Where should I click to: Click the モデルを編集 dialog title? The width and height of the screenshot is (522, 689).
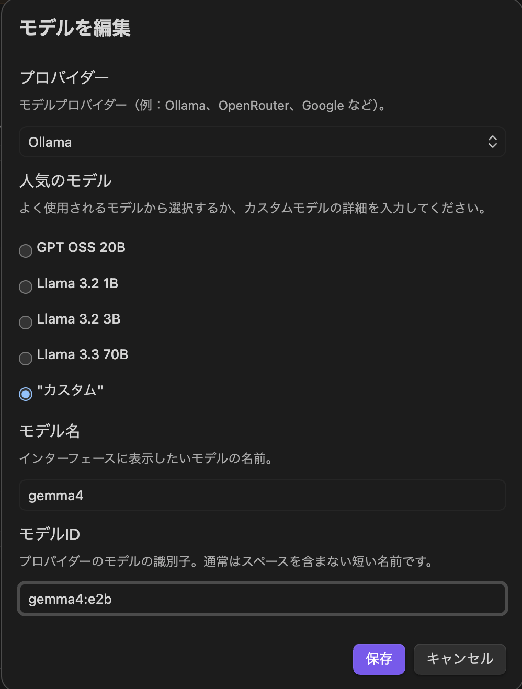[75, 28]
